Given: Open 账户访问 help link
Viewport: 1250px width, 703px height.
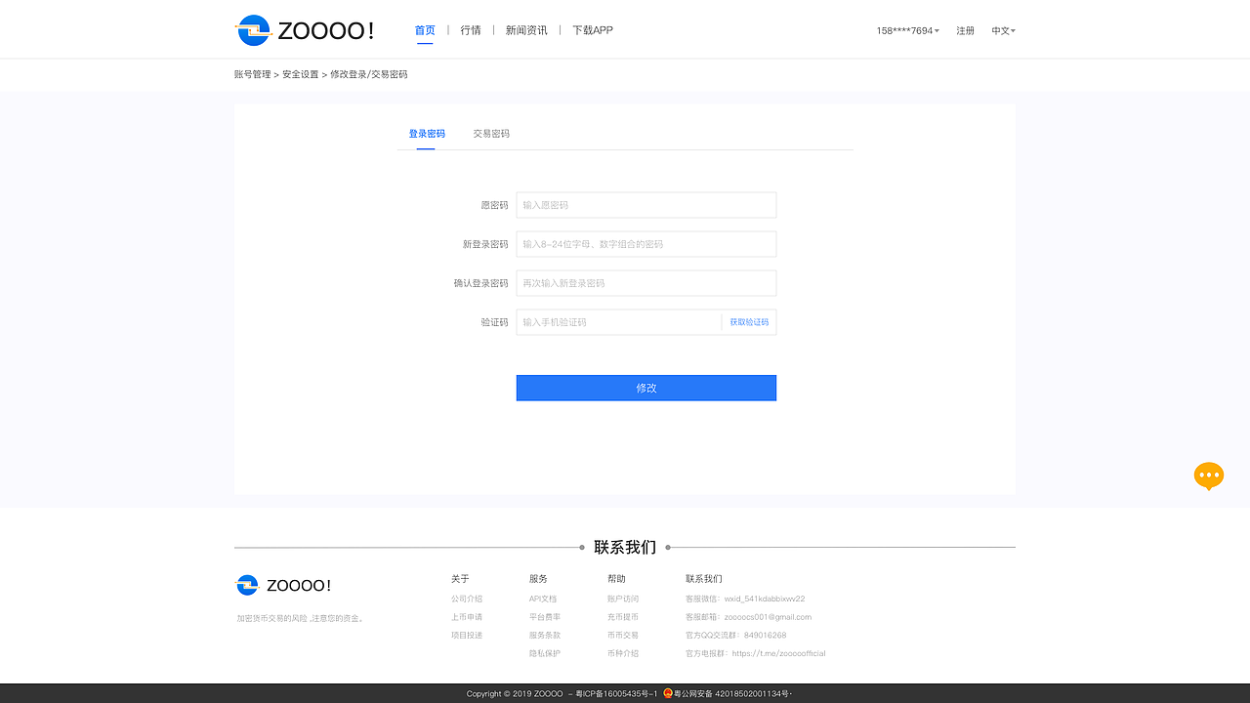Looking at the screenshot, I should 623,599.
